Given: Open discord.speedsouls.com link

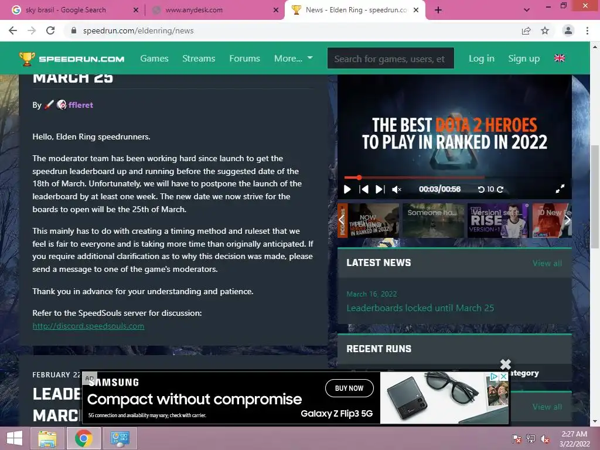Looking at the screenshot, I should [x=88, y=326].
